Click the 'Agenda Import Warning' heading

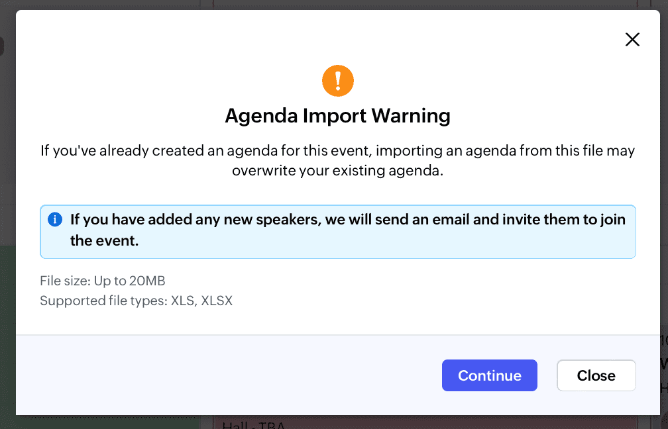coord(337,116)
